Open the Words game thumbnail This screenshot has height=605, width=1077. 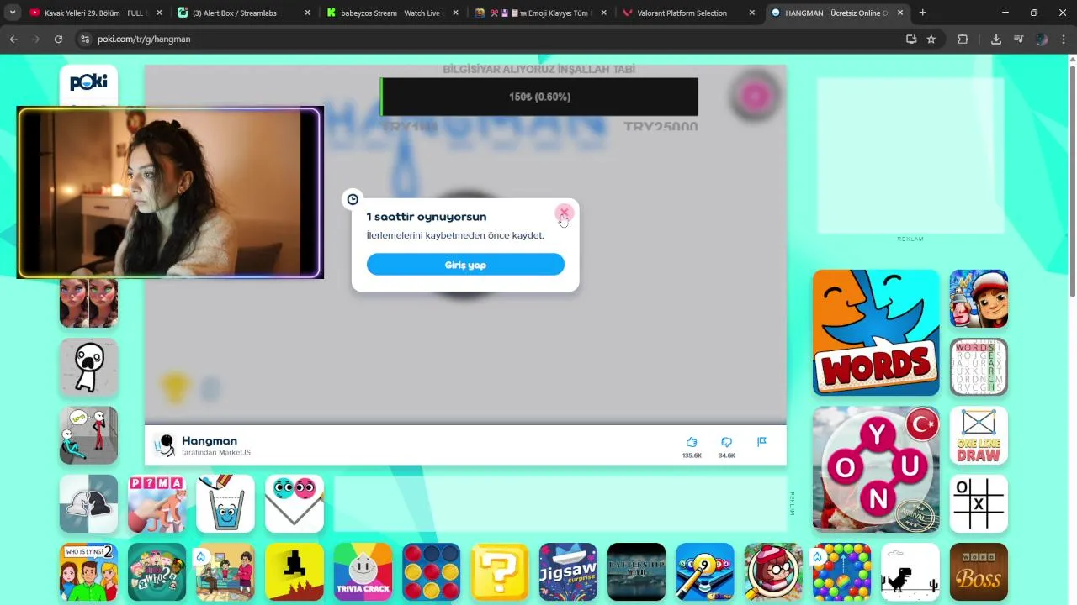coord(876,332)
